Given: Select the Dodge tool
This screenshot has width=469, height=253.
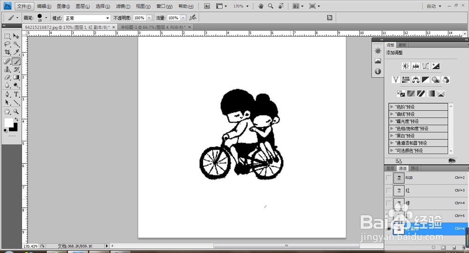Looking at the screenshot, I should pyautogui.click(x=16, y=85).
